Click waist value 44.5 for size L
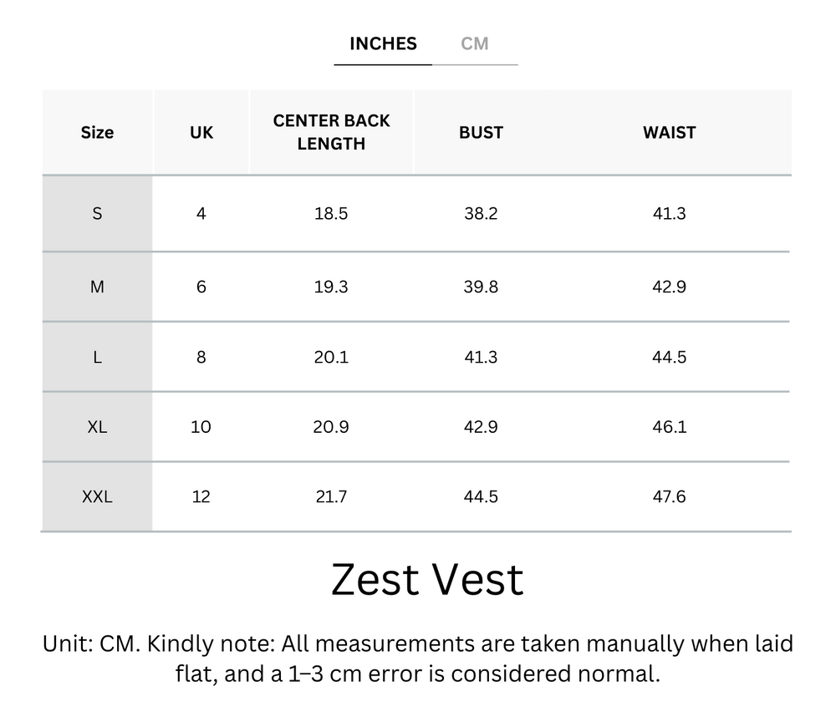Viewport: 836px width, 717px height. (x=669, y=357)
